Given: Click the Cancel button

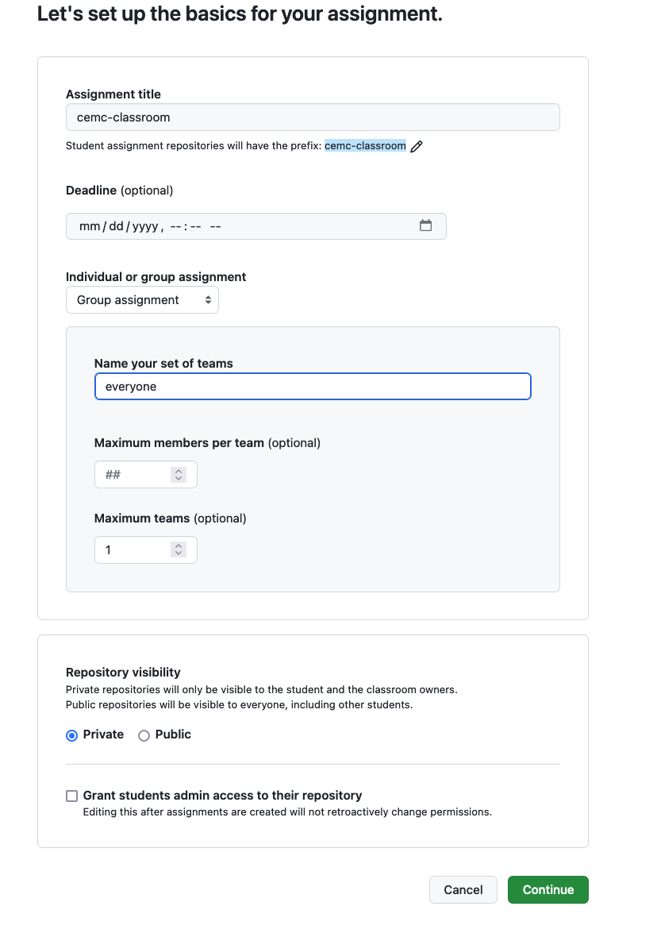Looking at the screenshot, I should [463, 889].
